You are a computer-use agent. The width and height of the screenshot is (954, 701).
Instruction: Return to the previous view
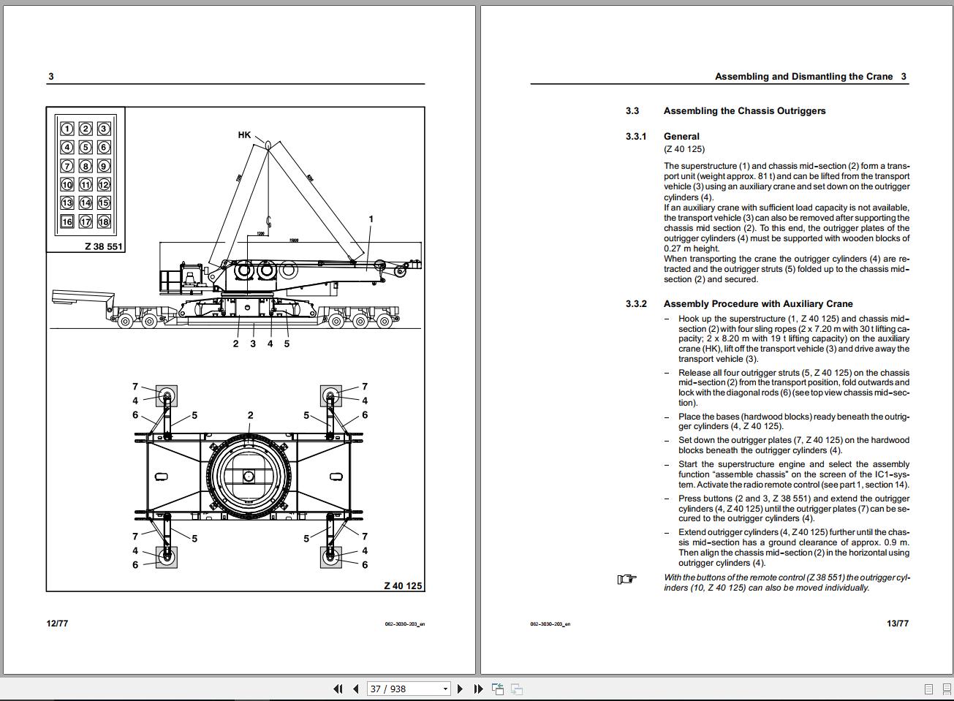(x=499, y=688)
